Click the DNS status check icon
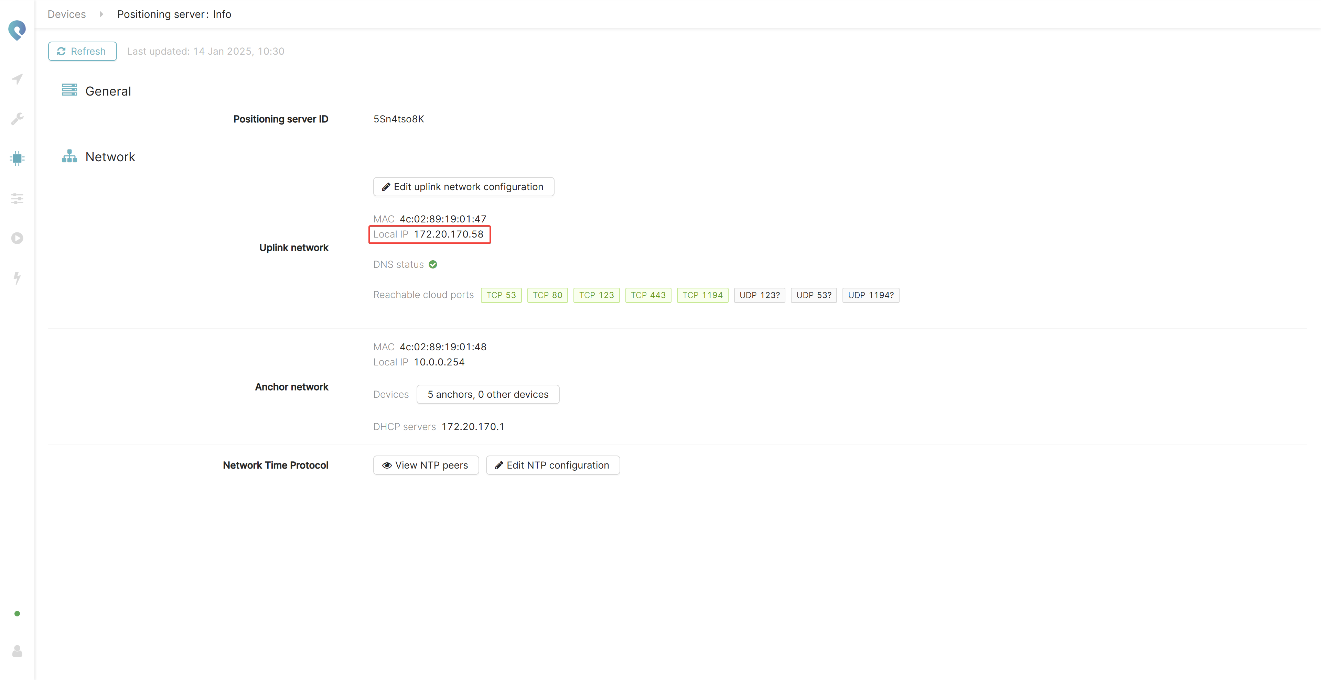 433,264
